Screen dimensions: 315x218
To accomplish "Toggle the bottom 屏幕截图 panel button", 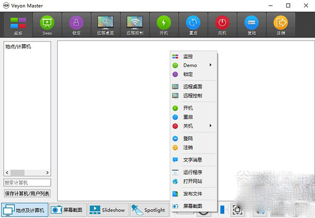I will (x=68, y=210).
